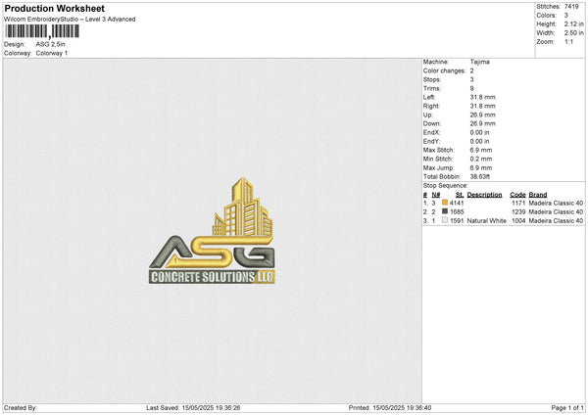Click the 'Max Stitch:' label

coord(438,150)
